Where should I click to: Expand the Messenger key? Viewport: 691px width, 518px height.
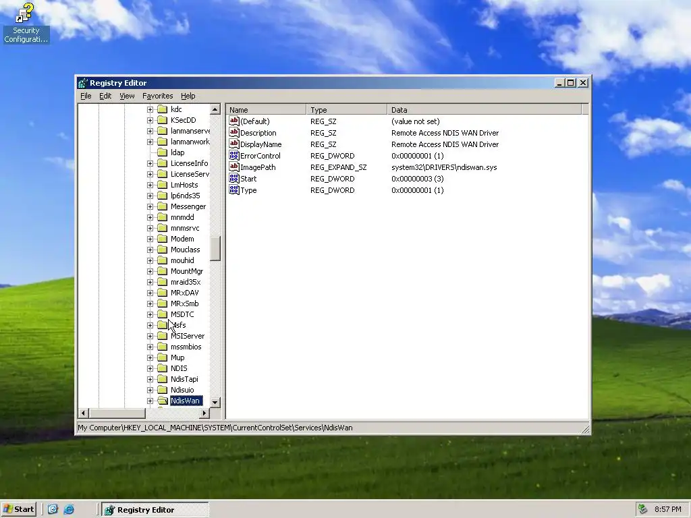point(150,206)
